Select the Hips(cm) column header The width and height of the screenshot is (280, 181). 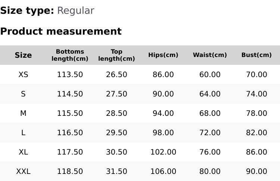163,55
